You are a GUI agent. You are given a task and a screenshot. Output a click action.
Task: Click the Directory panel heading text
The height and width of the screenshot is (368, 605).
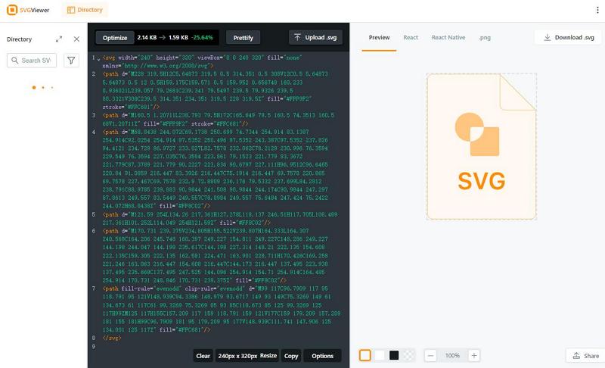click(20, 39)
